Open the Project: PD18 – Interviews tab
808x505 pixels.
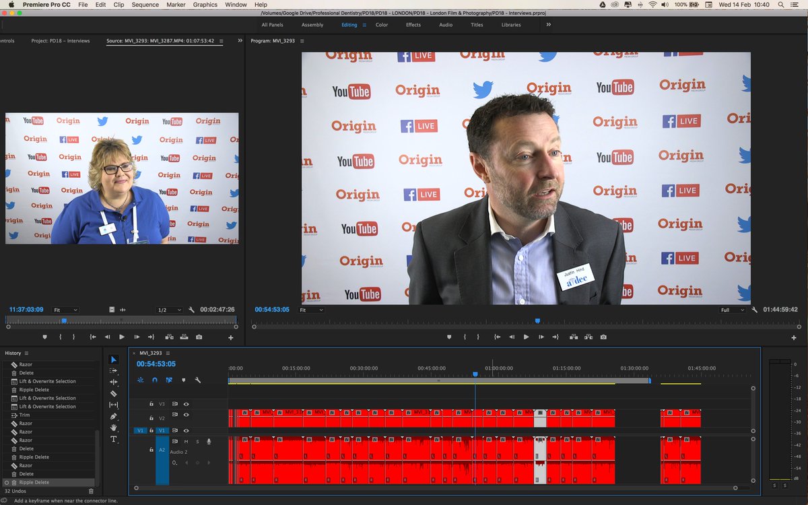[x=61, y=40]
